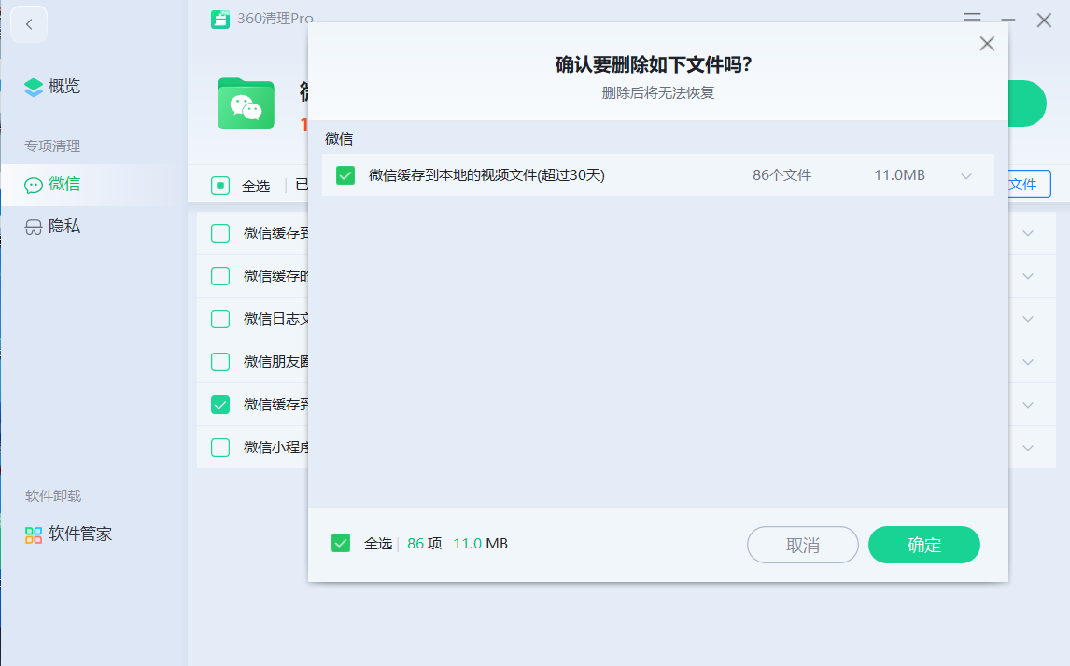Toggle the 全选 checkbox at dialog bottom
This screenshot has height=666, width=1070.
pos(341,542)
